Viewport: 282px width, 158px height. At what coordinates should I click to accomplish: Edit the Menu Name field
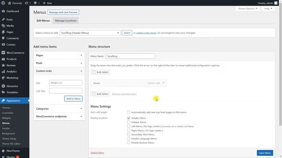(x=130, y=56)
